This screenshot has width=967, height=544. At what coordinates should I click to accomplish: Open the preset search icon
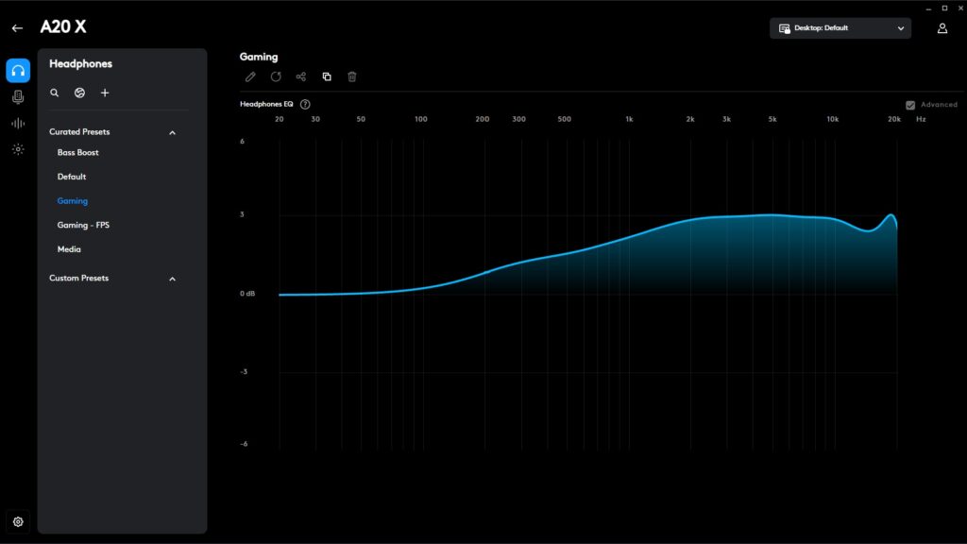click(x=54, y=93)
